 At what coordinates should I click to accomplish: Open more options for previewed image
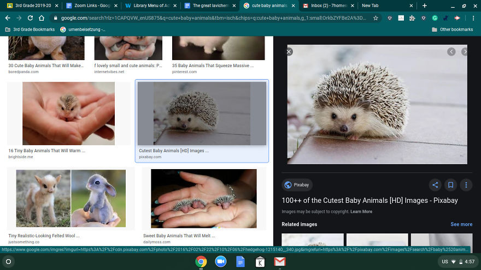(x=466, y=184)
